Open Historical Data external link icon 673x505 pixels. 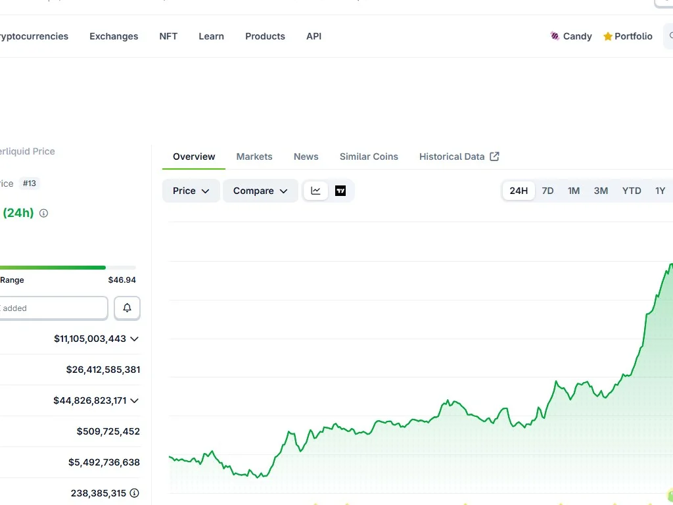[x=494, y=156]
